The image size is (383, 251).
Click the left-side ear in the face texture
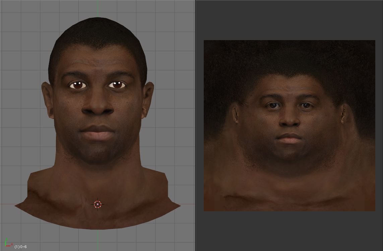coord(235,114)
